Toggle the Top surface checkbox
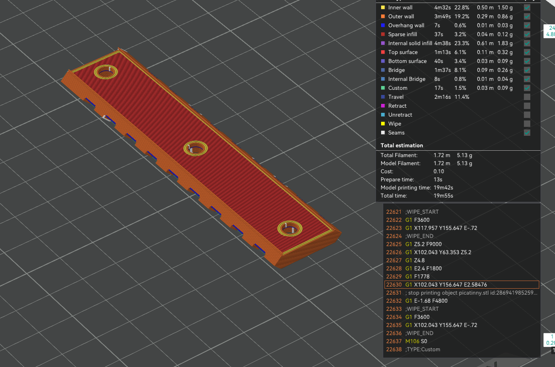 point(527,52)
